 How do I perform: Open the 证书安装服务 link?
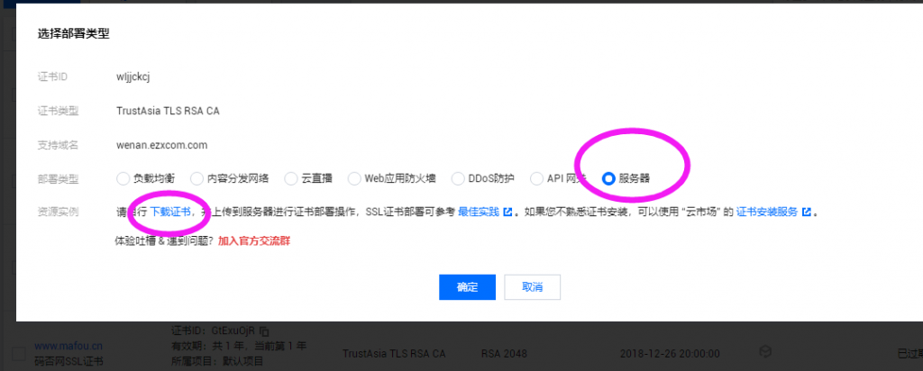[x=766, y=213]
